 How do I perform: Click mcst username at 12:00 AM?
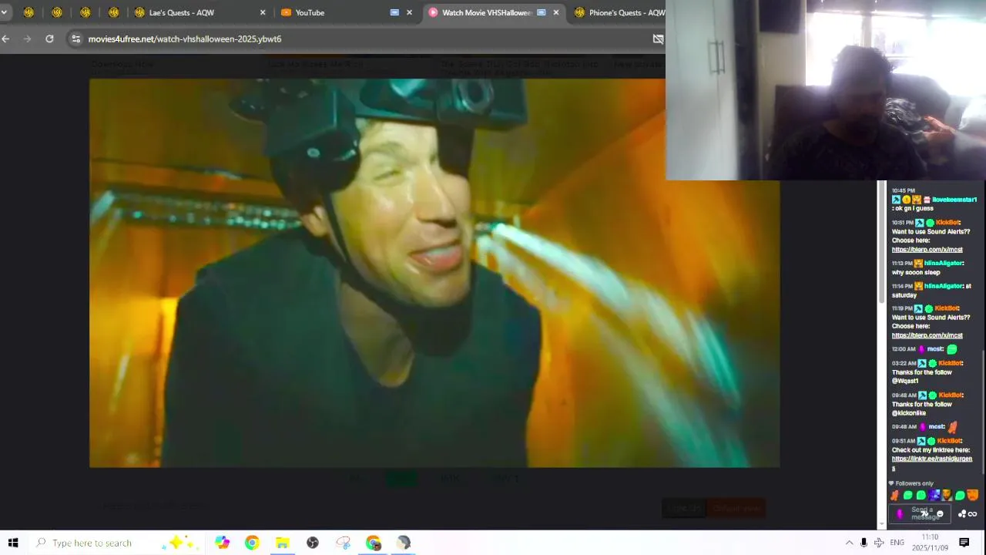(935, 349)
